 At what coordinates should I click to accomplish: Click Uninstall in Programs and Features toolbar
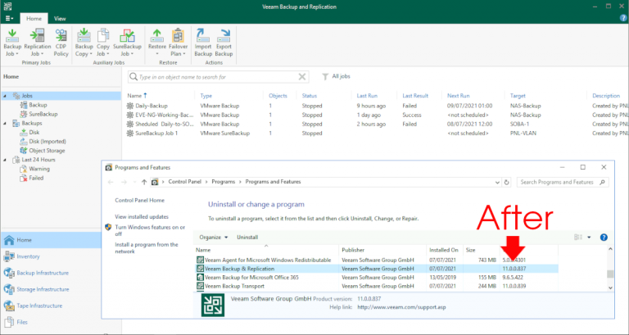coord(247,237)
